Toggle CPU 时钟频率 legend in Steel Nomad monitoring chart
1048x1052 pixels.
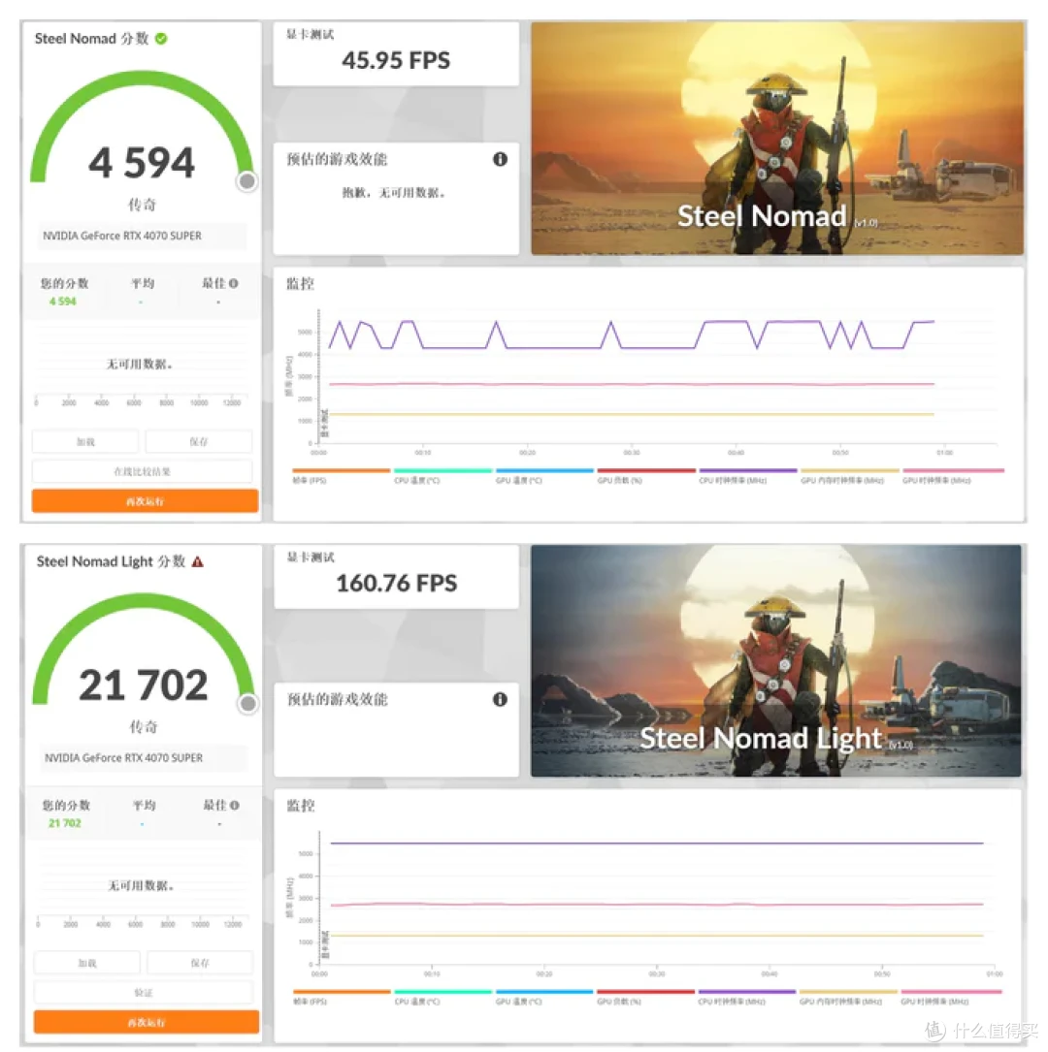point(748,476)
